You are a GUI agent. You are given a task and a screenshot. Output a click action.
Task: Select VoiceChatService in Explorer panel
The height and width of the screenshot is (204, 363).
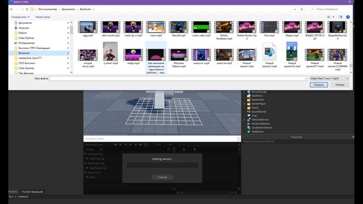260,124
